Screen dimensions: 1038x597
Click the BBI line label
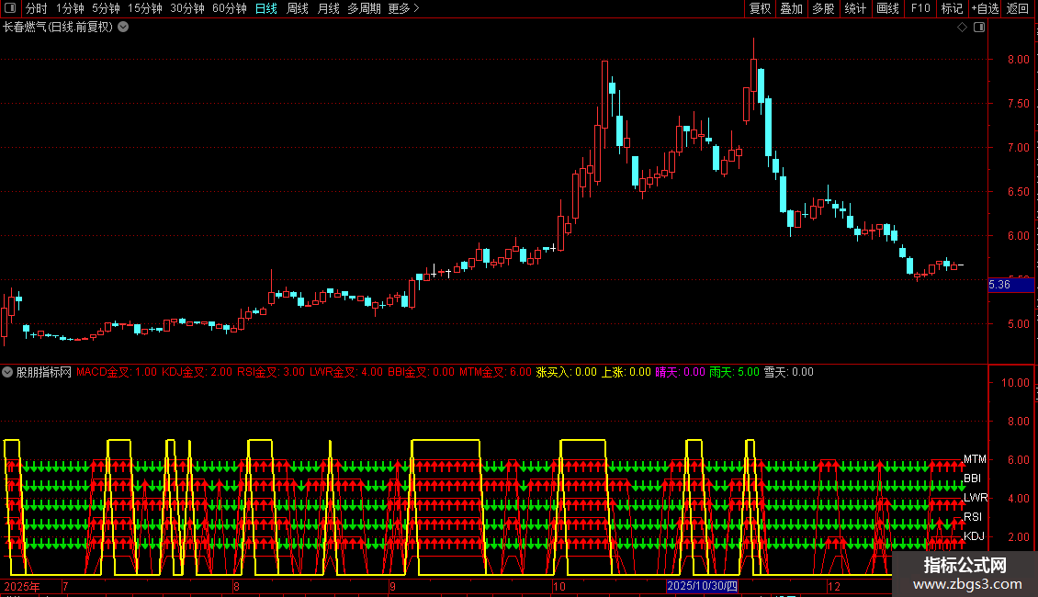pos(973,479)
